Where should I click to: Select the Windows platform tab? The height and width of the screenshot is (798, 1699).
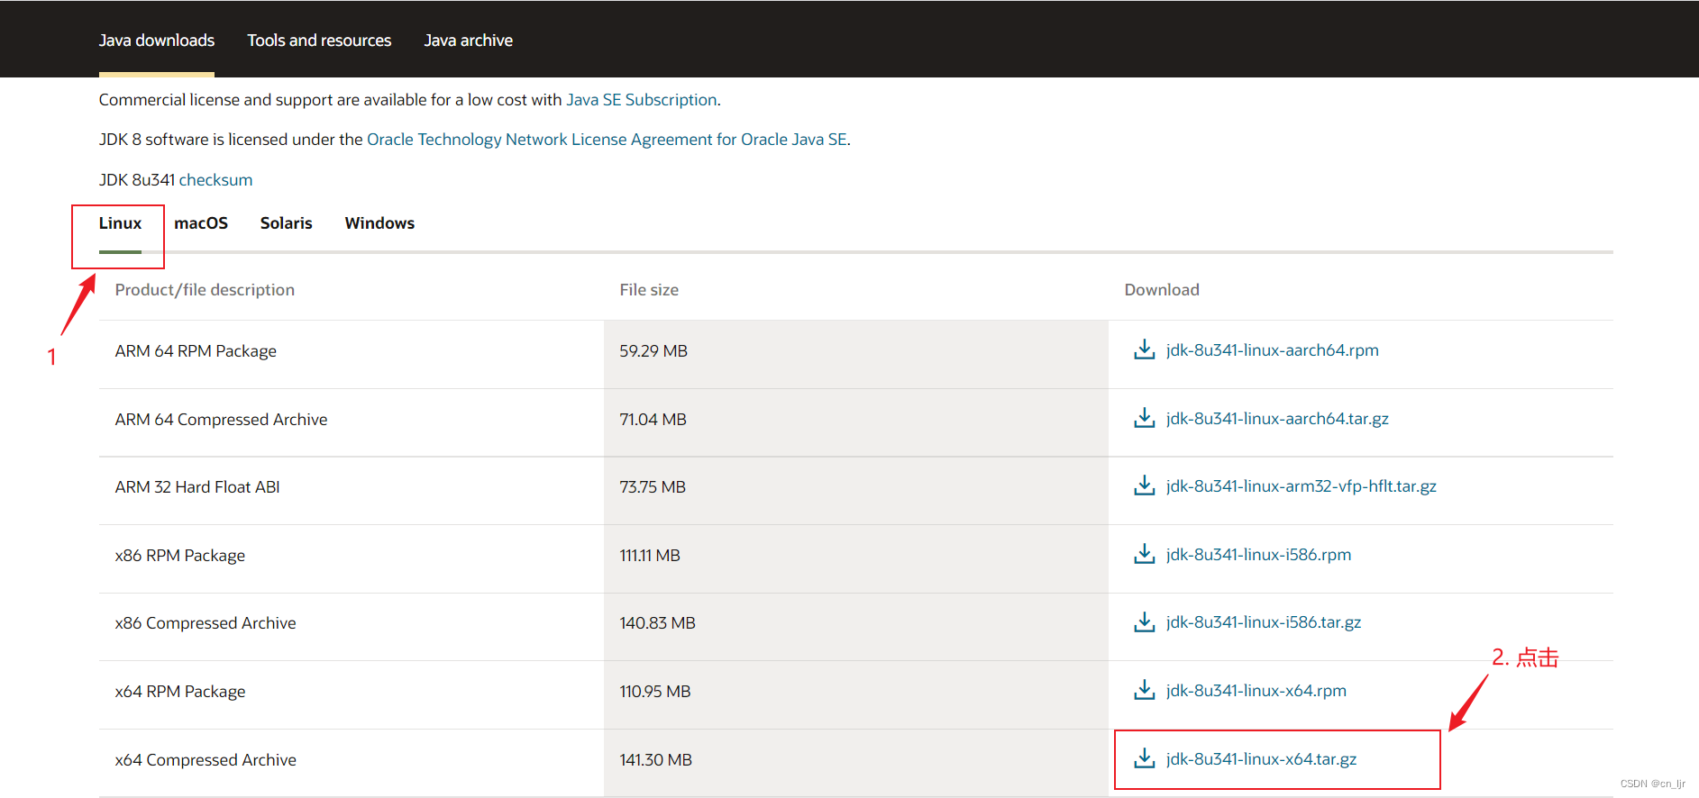(379, 223)
